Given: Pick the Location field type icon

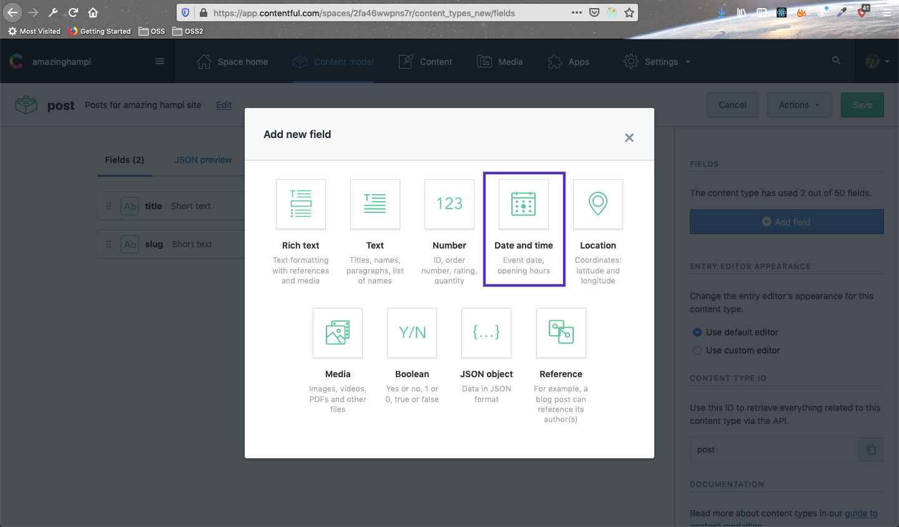Looking at the screenshot, I should [x=598, y=204].
